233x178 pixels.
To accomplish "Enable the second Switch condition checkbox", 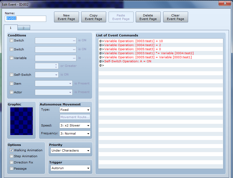I will (12, 49).
